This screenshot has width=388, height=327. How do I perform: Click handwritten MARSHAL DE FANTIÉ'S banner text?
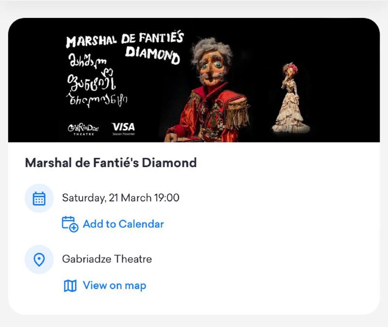click(x=125, y=39)
